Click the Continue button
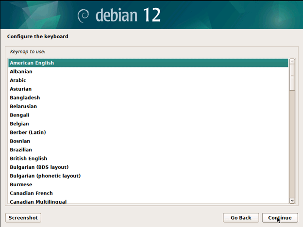The height and width of the screenshot is (227, 303). click(x=280, y=218)
